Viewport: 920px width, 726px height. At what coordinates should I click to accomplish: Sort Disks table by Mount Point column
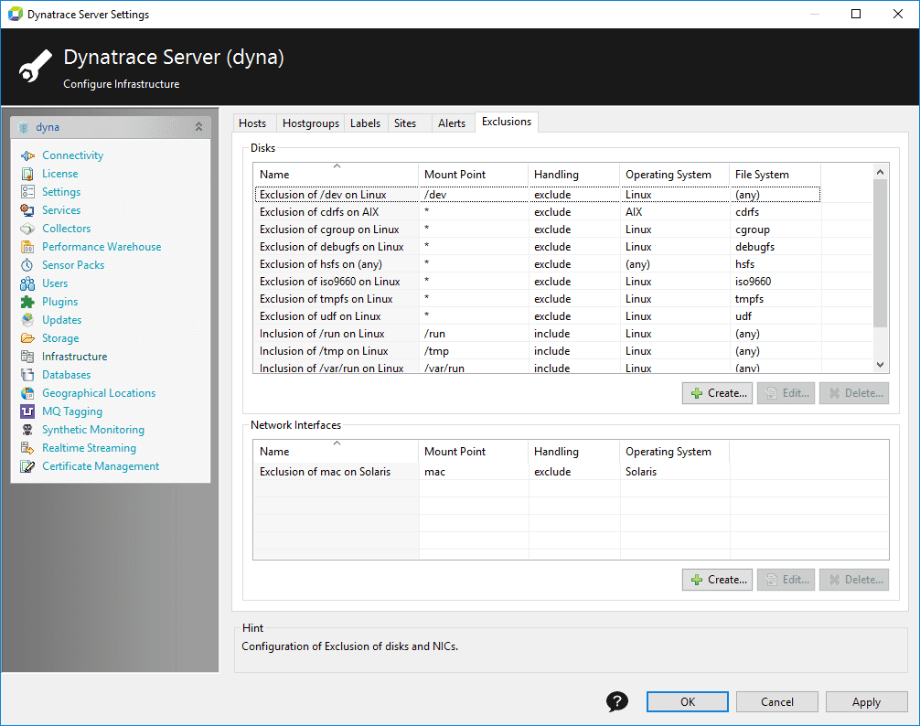[x=473, y=174]
